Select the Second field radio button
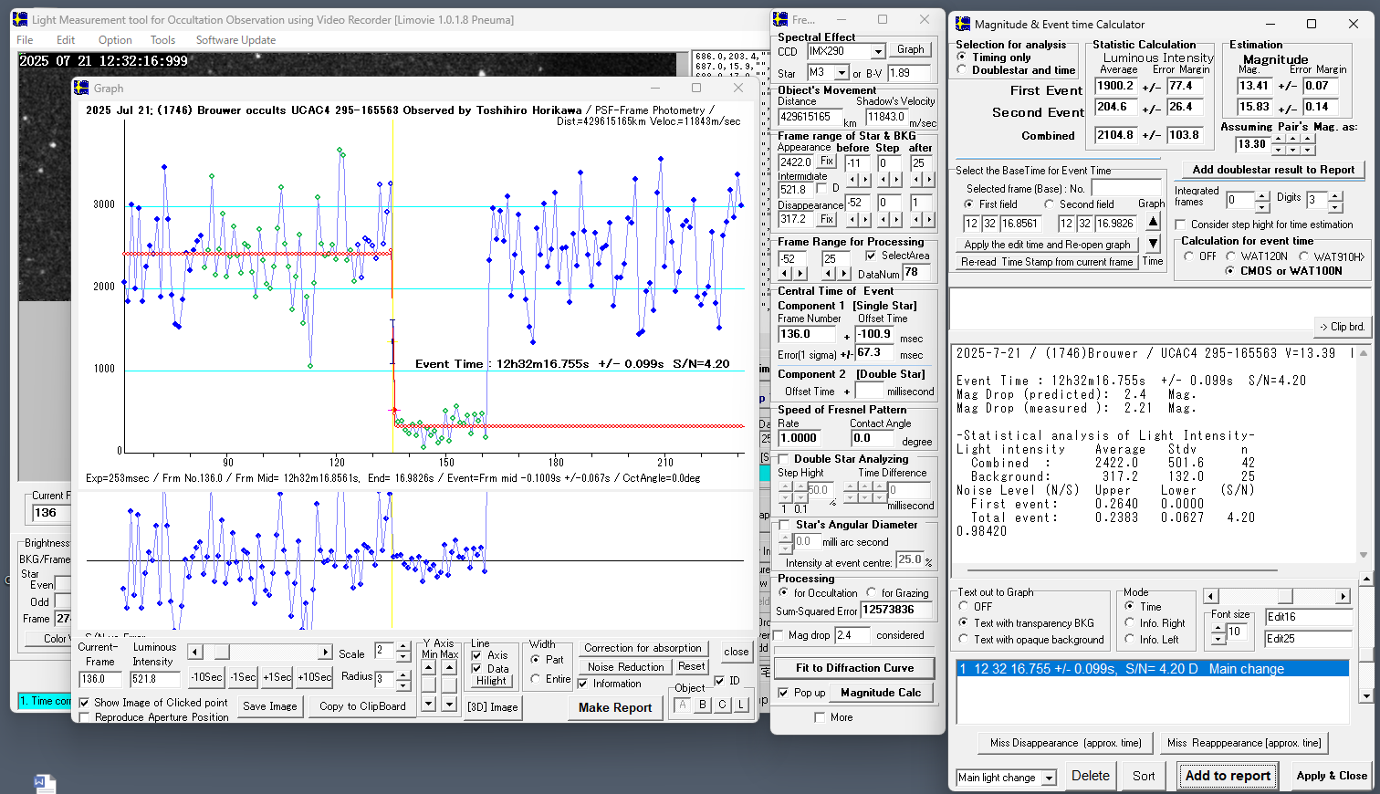 tap(1050, 204)
